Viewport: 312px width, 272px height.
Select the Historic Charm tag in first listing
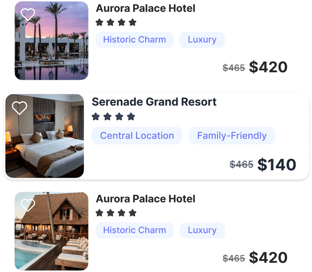coord(135,40)
